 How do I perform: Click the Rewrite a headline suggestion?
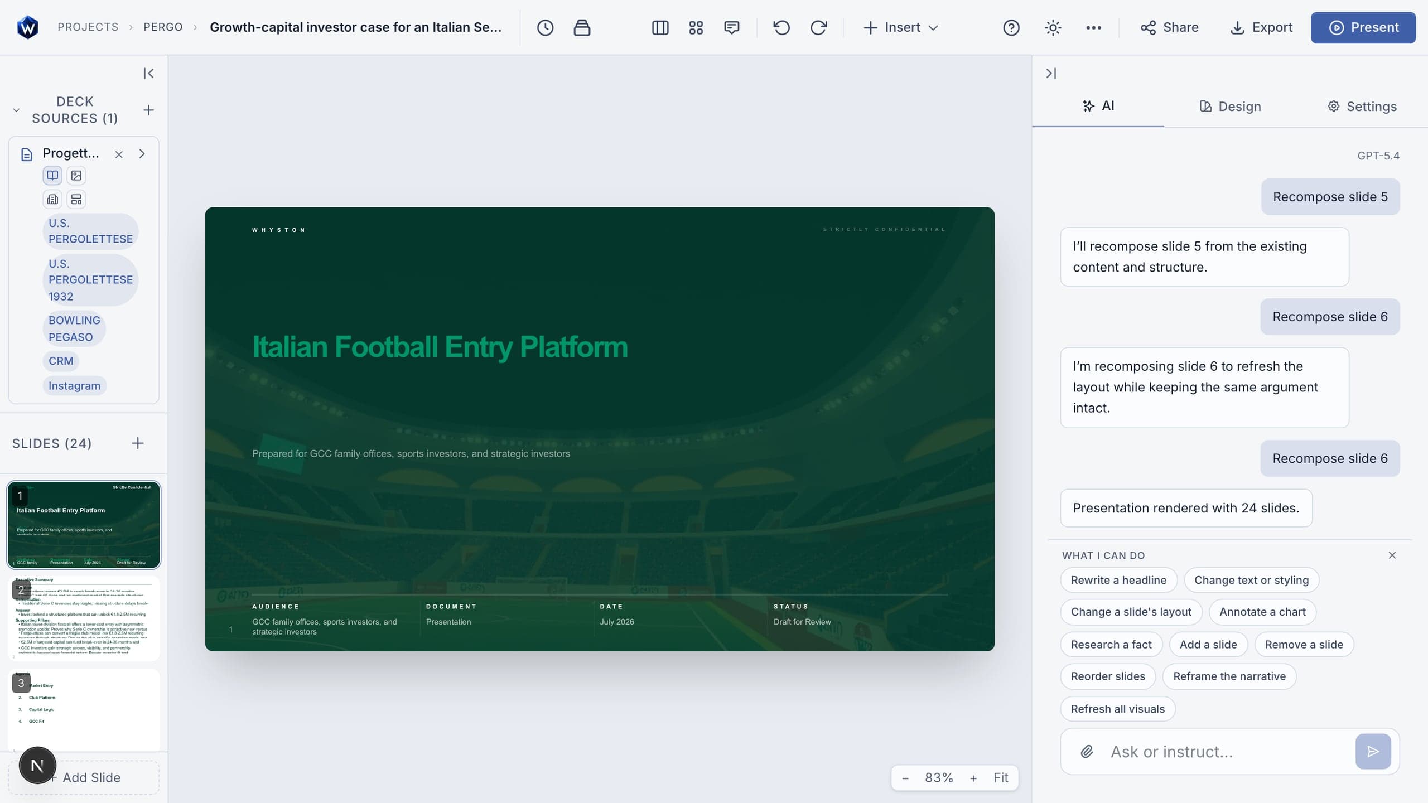point(1118,580)
